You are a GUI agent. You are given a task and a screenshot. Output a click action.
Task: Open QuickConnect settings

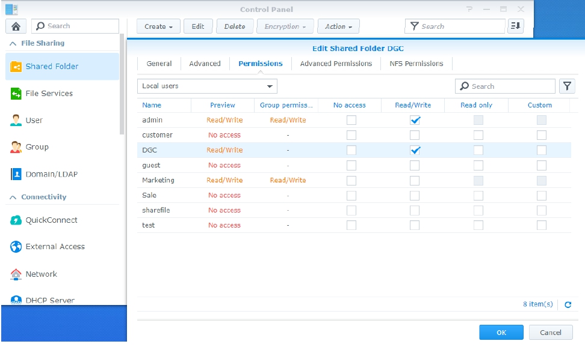tap(63, 220)
